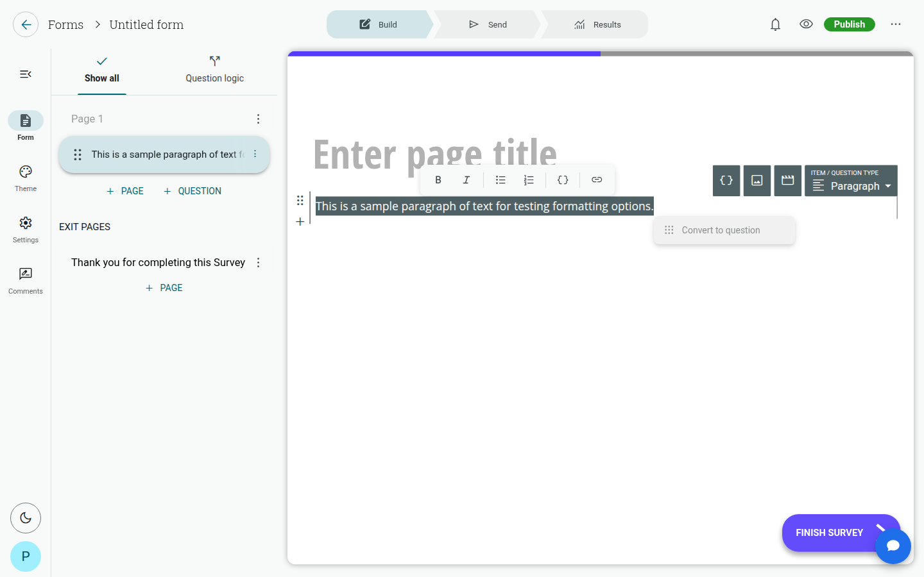
Task: Collapse the sidebar menu icon
Action: (x=26, y=74)
